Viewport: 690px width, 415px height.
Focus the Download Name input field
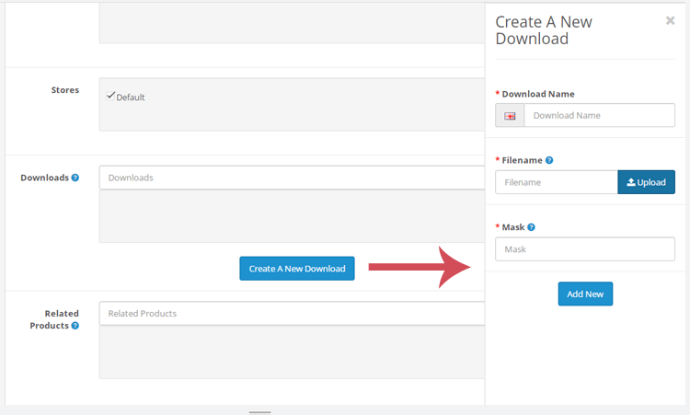click(599, 115)
